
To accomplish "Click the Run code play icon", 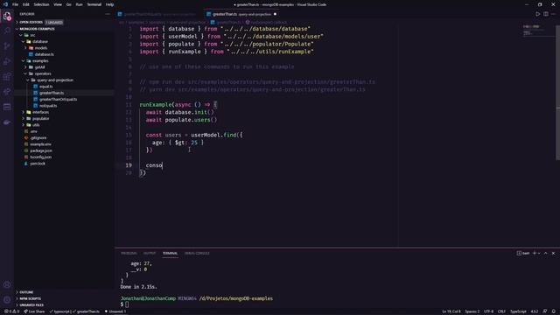I will pos(537,14).
